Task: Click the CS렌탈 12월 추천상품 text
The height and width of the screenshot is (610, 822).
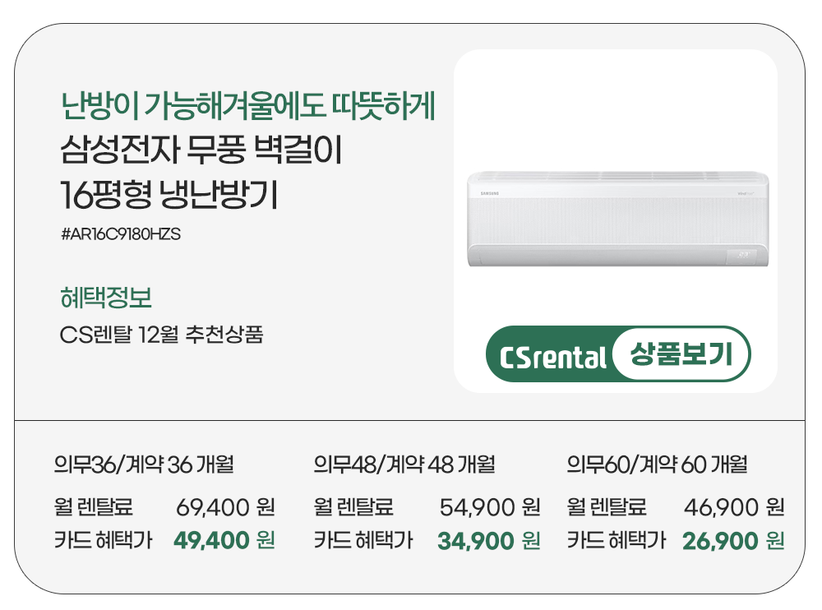Action: point(162,335)
